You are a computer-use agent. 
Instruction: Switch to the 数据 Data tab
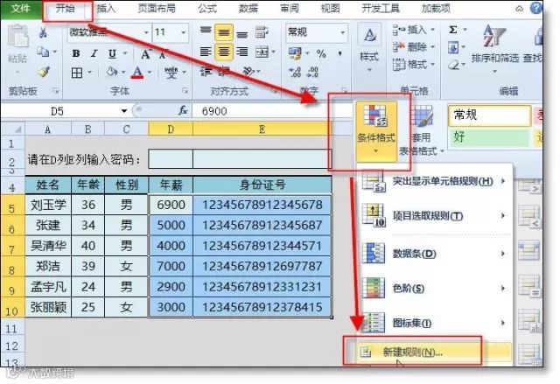(x=248, y=9)
